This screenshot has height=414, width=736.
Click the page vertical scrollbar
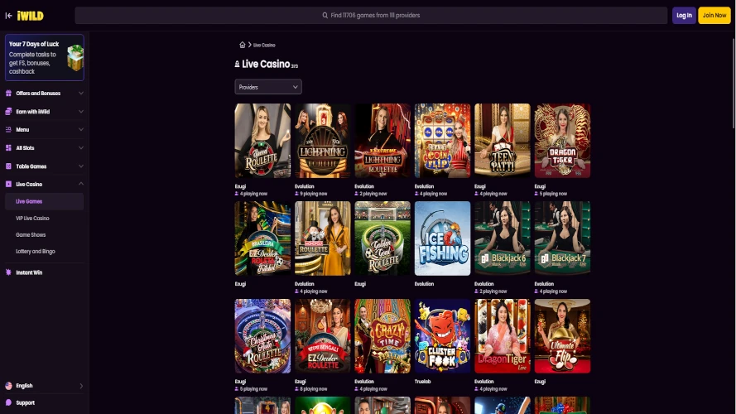coord(734,83)
